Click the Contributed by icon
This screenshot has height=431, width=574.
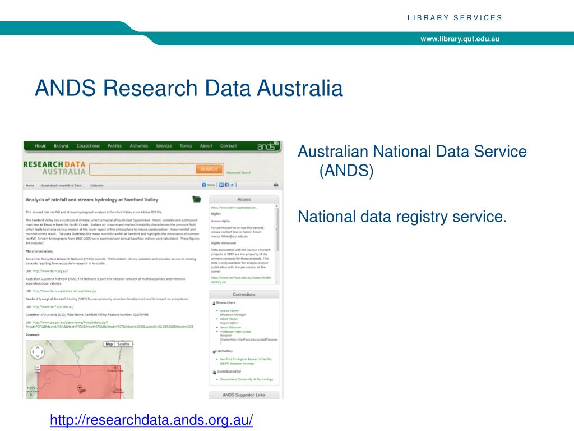(x=214, y=372)
